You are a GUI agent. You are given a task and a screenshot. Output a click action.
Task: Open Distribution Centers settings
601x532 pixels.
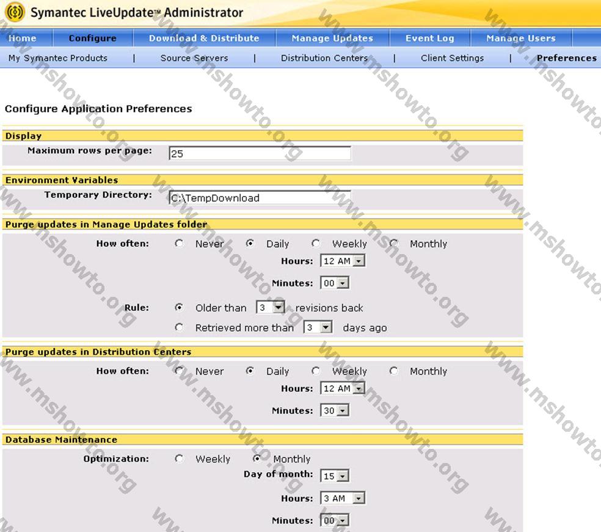tap(324, 58)
